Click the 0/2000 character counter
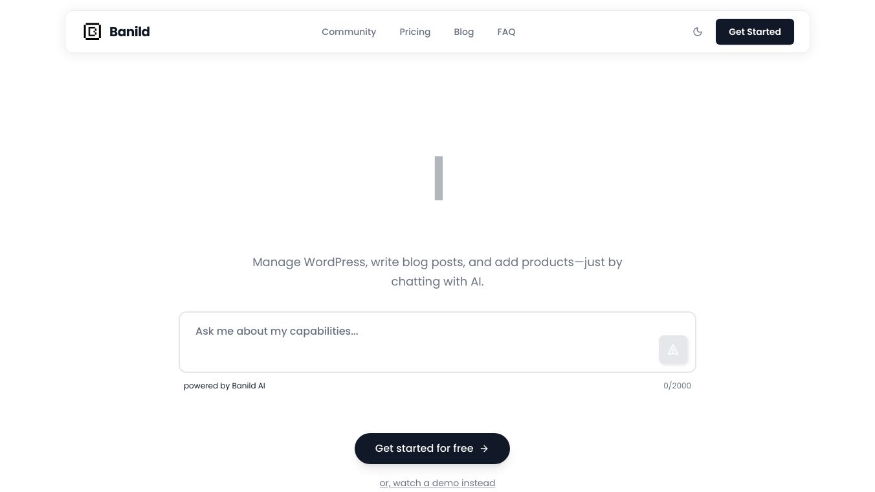This screenshot has height=492, width=875. tap(677, 386)
